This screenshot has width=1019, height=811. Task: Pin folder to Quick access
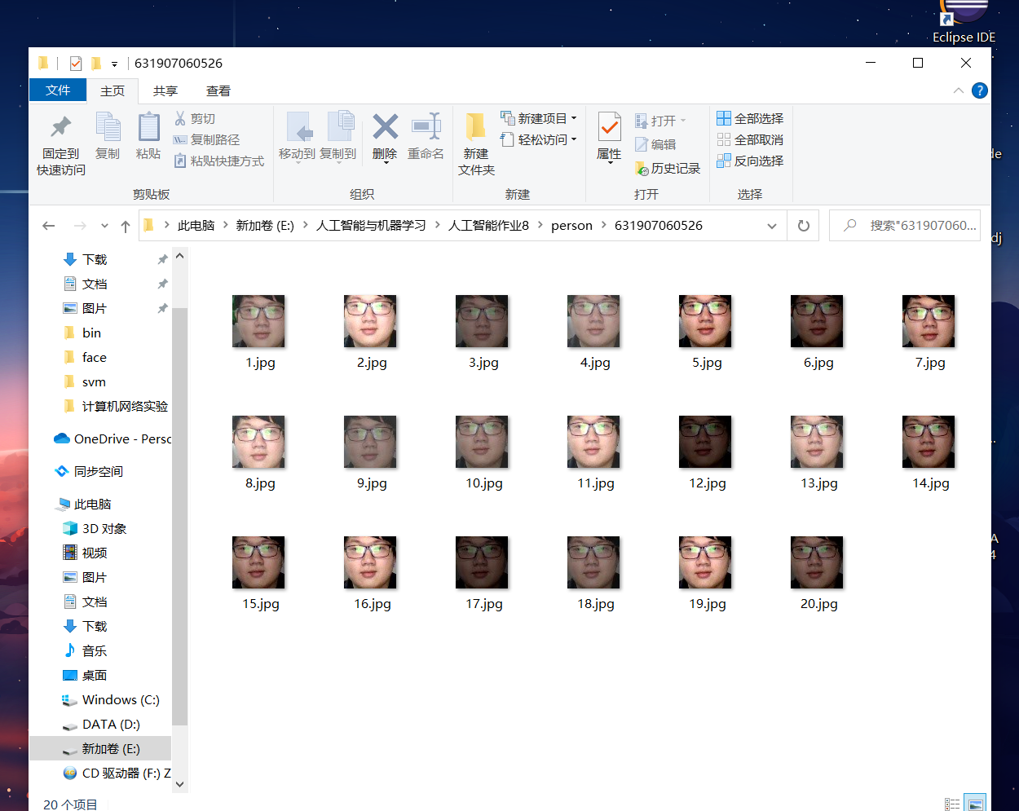(61, 145)
